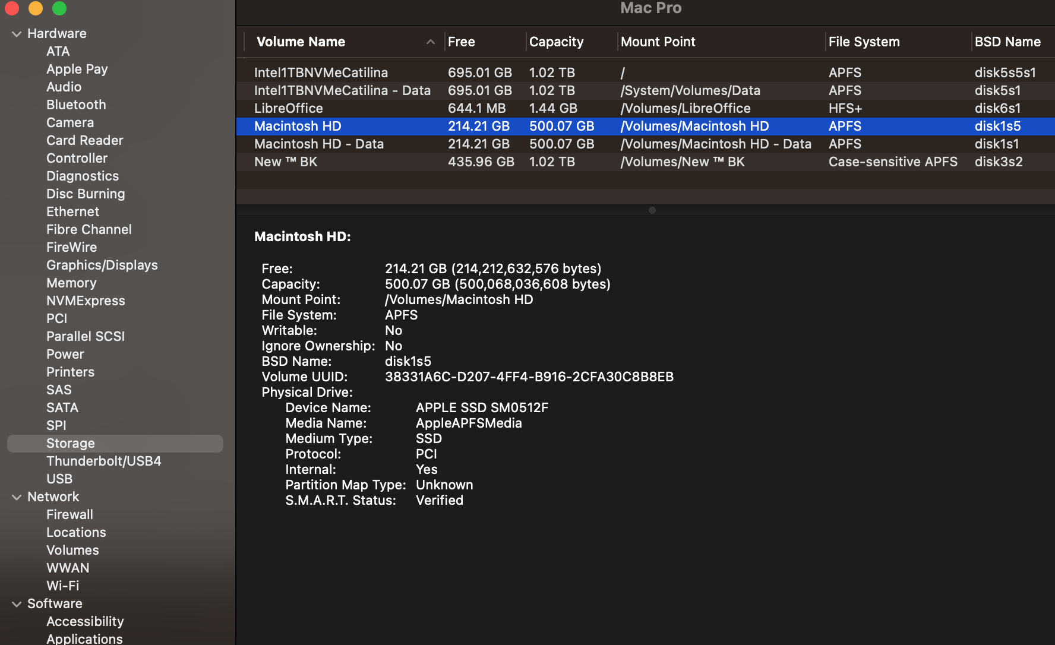Select the New ™ BK volume row
The width and height of the screenshot is (1055, 645).
646,162
